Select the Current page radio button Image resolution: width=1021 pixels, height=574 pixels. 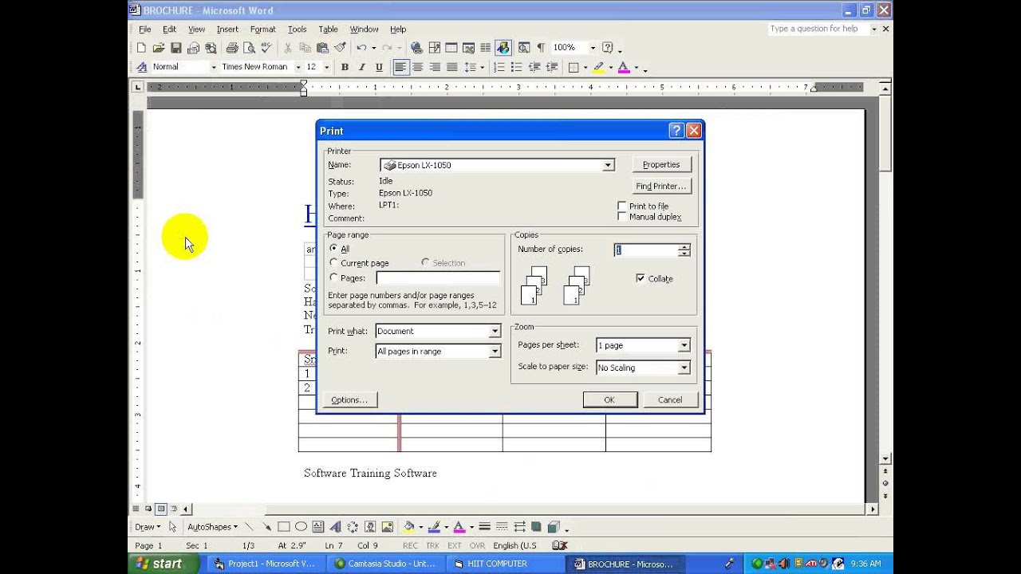click(333, 262)
